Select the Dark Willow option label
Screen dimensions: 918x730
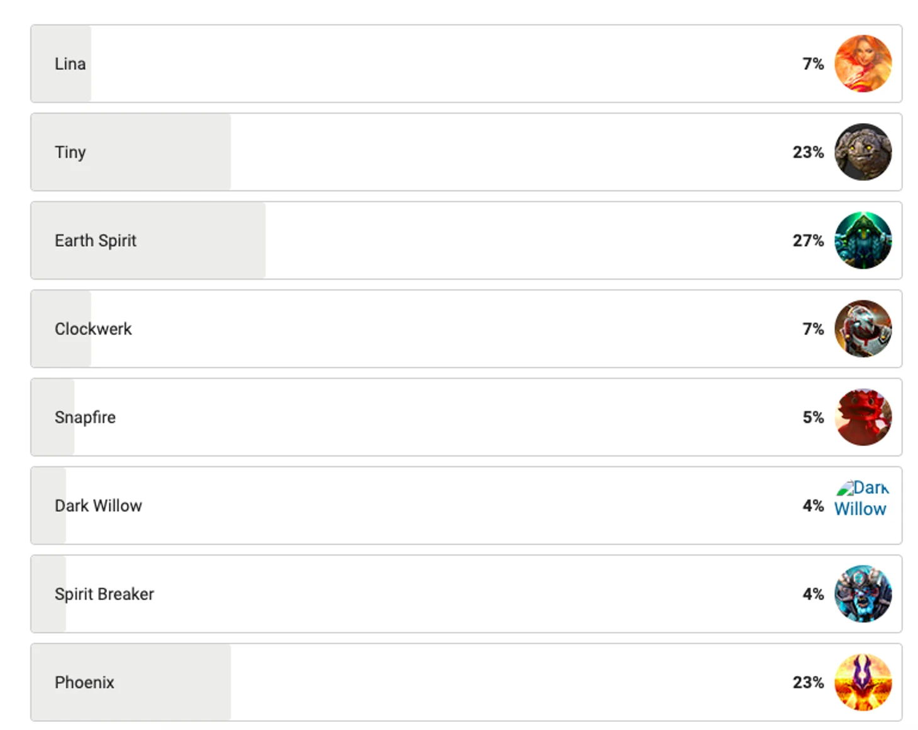pos(98,506)
